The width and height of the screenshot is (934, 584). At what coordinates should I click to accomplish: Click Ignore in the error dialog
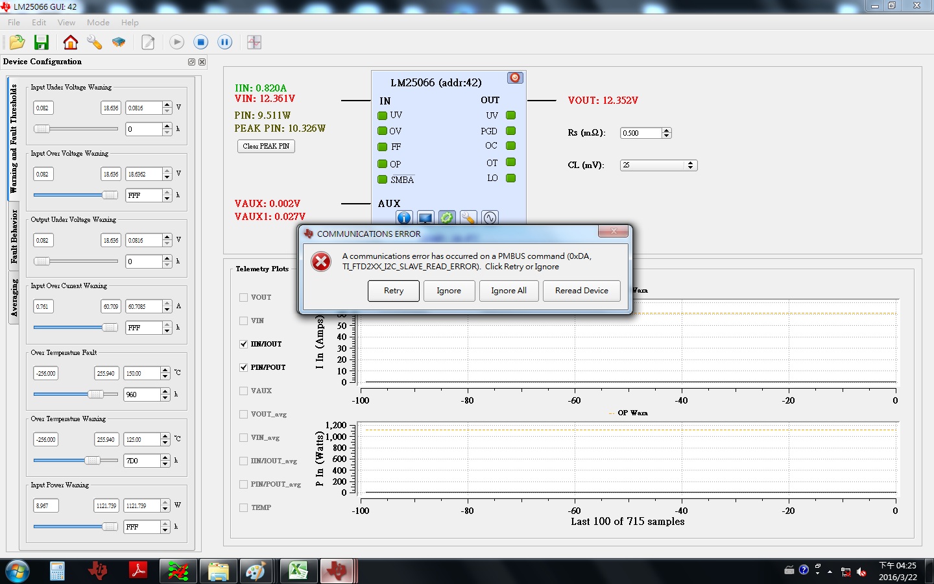[x=449, y=291]
